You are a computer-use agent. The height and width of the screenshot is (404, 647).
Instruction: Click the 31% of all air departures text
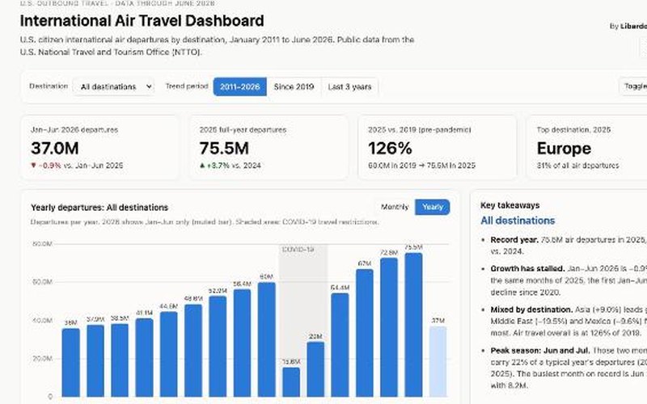point(577,166)
